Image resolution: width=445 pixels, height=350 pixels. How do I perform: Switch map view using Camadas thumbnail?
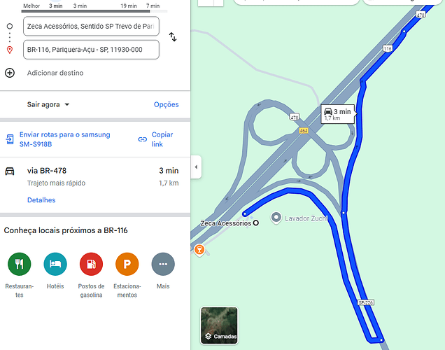point(219,325)
